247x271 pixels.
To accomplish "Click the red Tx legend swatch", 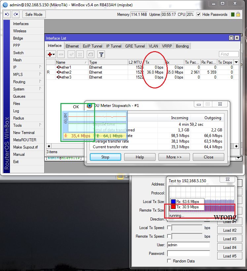I will coord(173,207).
